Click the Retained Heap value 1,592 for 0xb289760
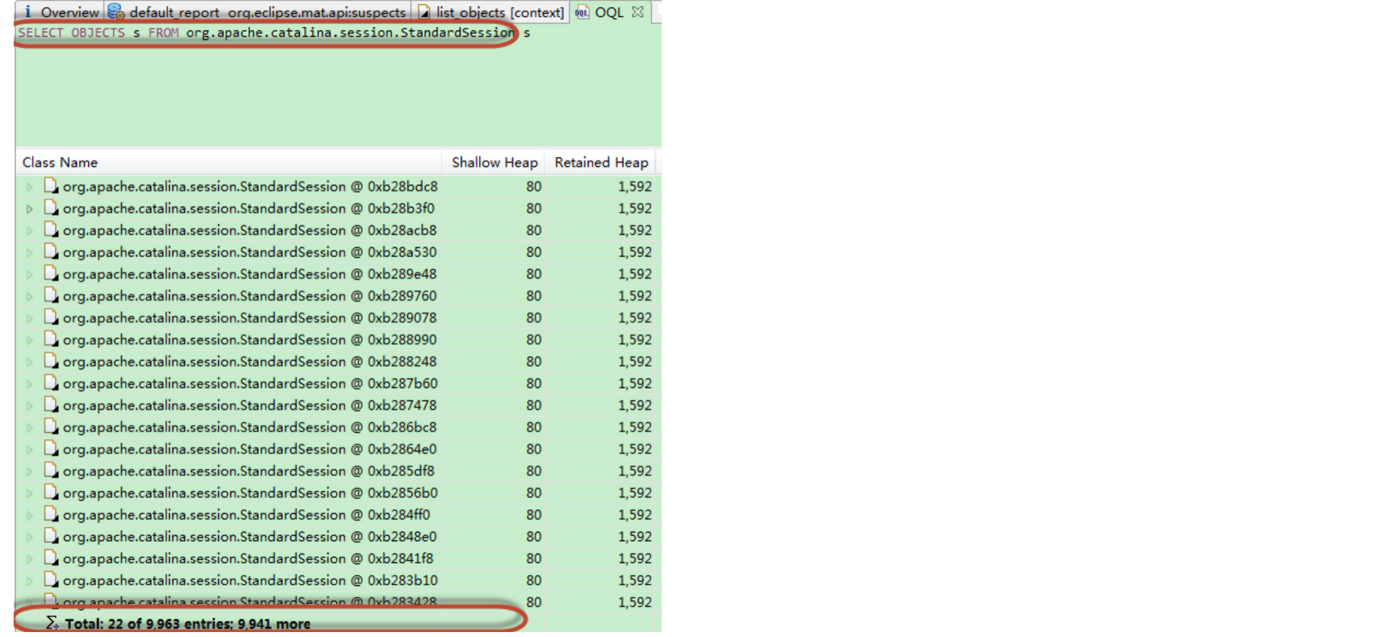The width and height of the screenshot is (1397, 637). [x=634, y=295]
